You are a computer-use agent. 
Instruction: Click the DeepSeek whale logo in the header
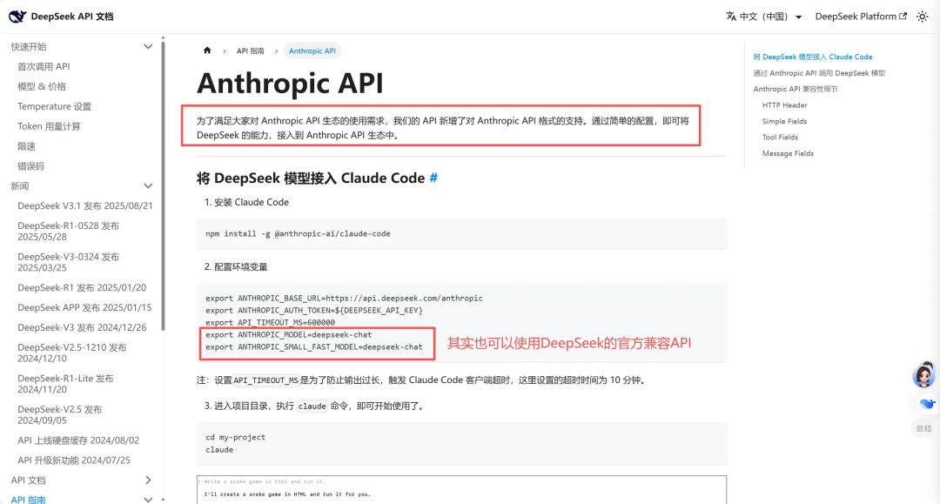pos(19,15)
